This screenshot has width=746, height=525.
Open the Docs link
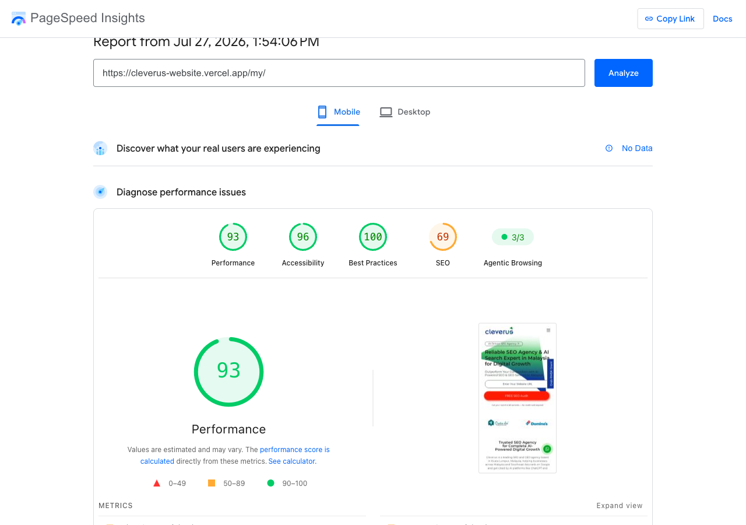pyautogui.click(x=722, y=19)
